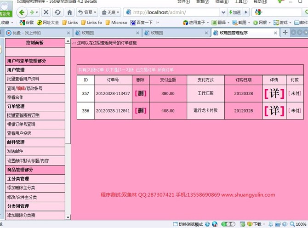Image resolution: width=308 pixels, height=228 pixels.
Task: Go to browser home page icon
Action: point(69,12)
